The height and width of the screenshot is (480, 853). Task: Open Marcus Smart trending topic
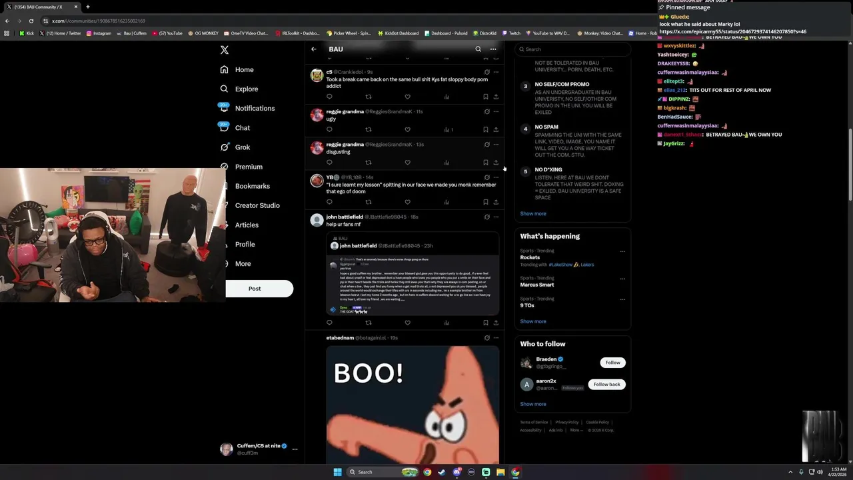(537, 285)
